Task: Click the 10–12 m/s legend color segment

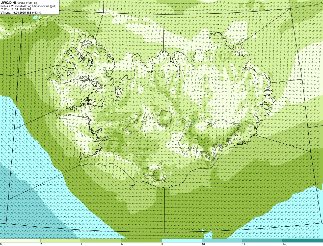Action: coord(222,241)
